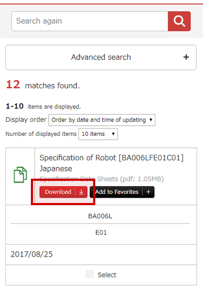
Task: Click Add to Favorites button
Action: click(122, 192)
